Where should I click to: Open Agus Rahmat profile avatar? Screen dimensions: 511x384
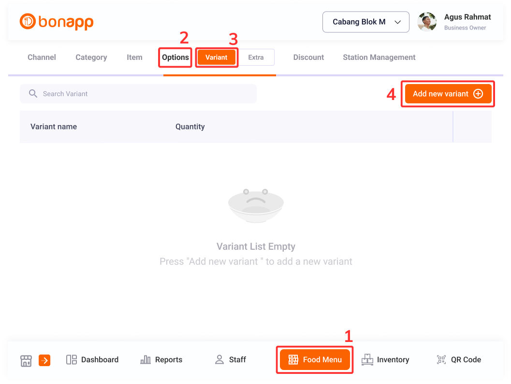point(427,22)
